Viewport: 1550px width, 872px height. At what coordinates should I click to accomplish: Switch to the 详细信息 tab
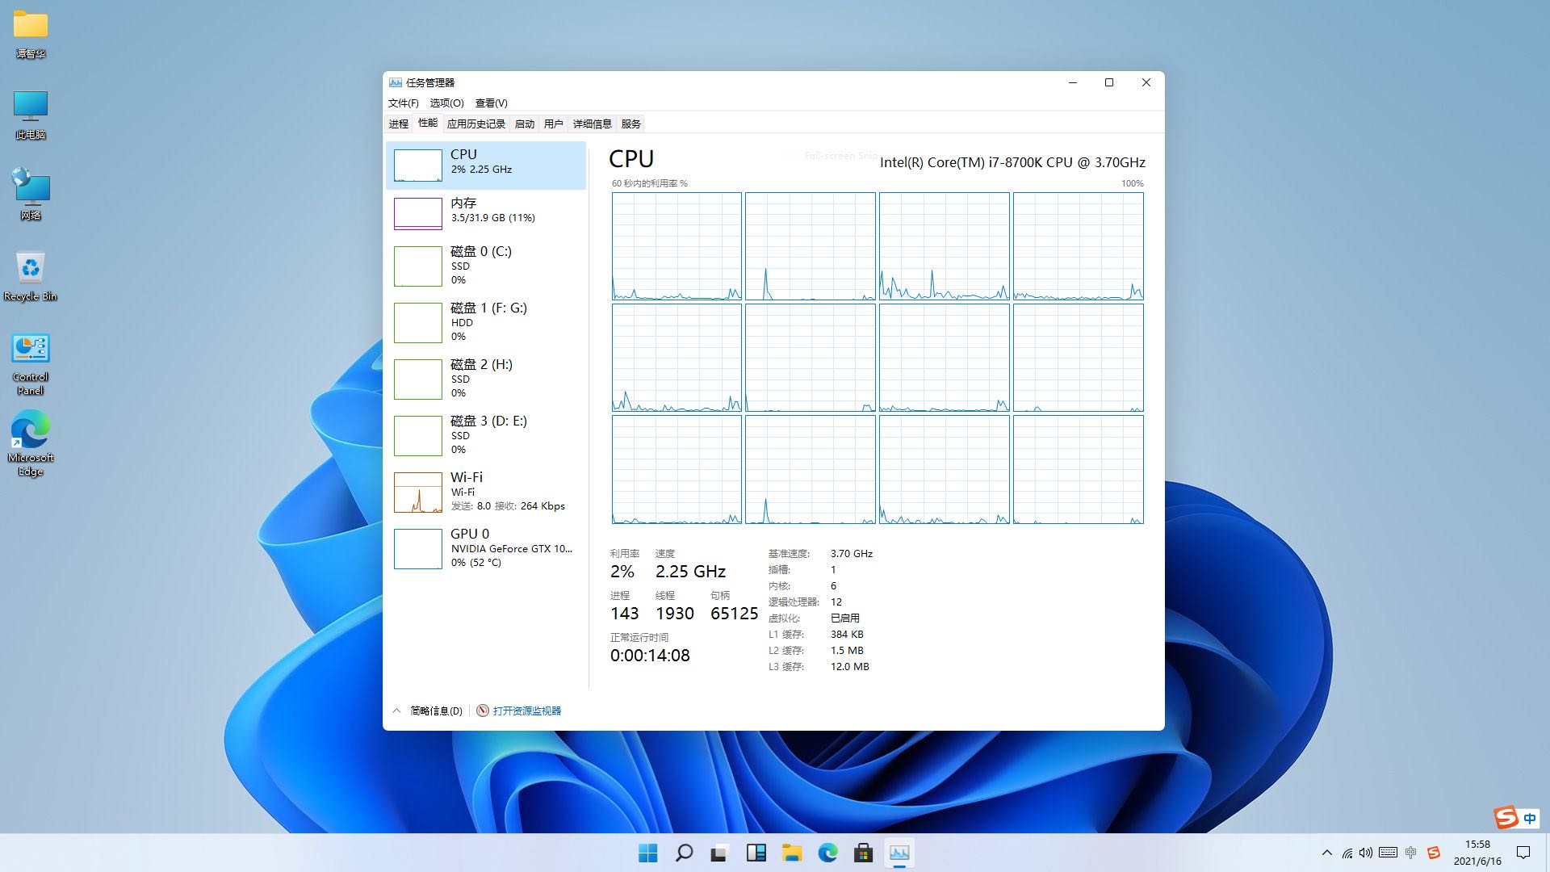(592, 124)
